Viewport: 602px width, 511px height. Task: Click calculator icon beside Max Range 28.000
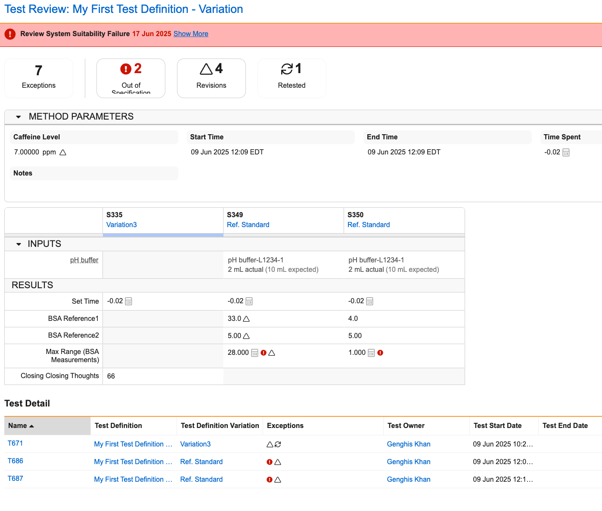coord(254,353)
